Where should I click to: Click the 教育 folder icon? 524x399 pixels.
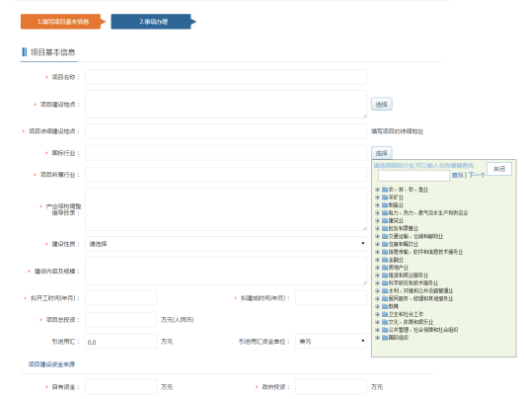[x=385, y=307]
